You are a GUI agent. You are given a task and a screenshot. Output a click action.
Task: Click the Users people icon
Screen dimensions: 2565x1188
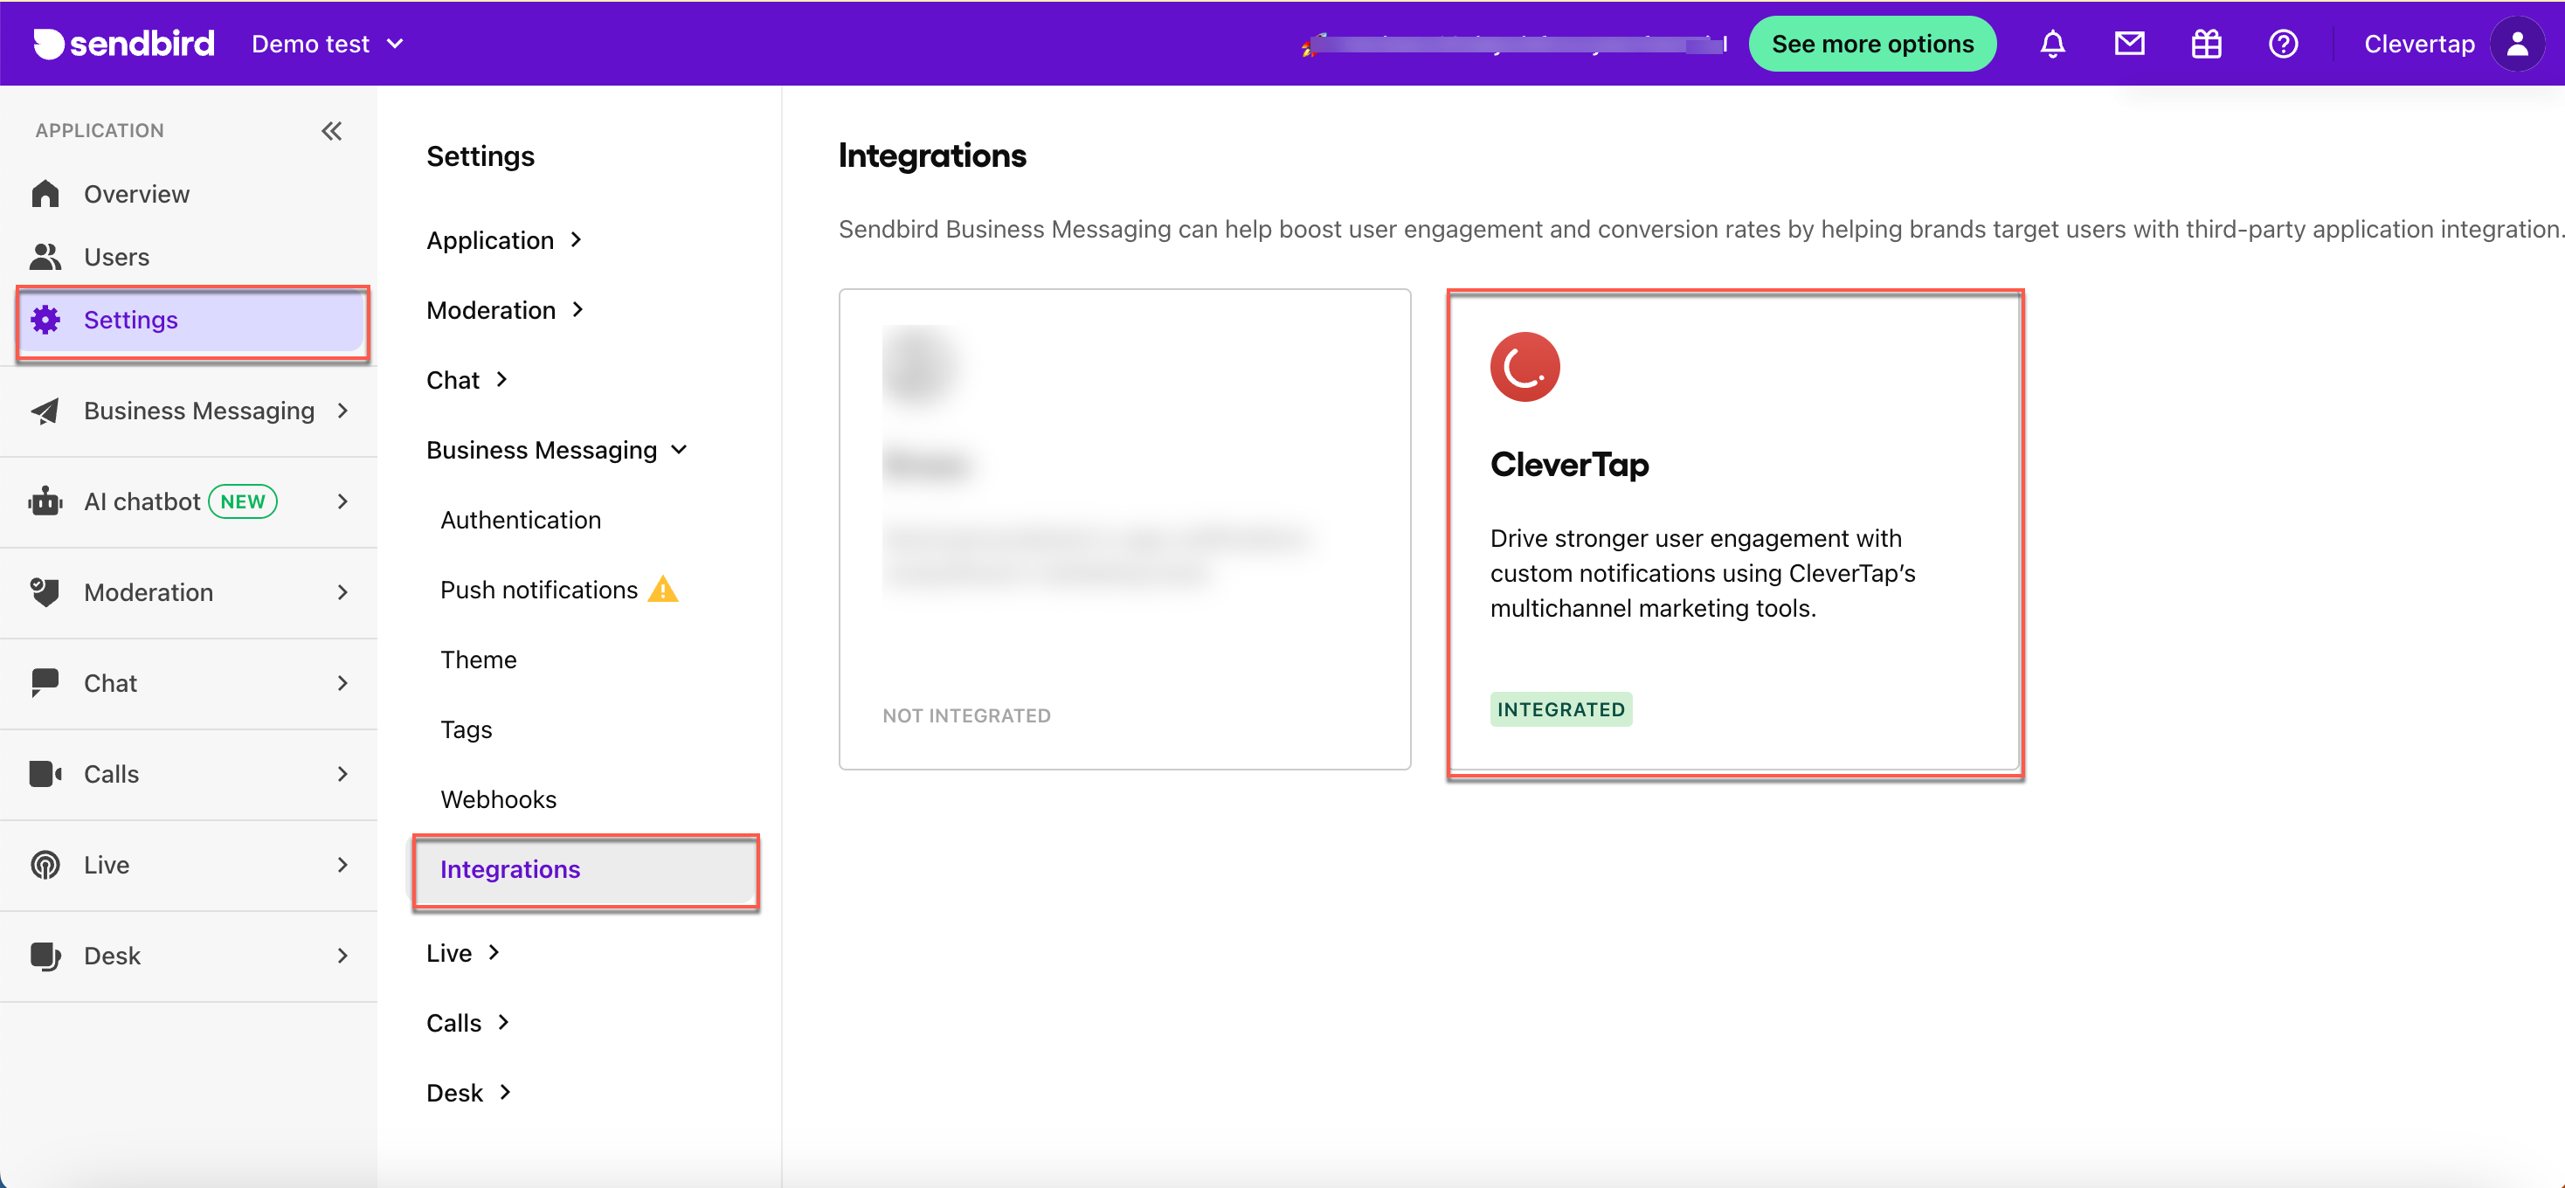click(x=45, y=256)
